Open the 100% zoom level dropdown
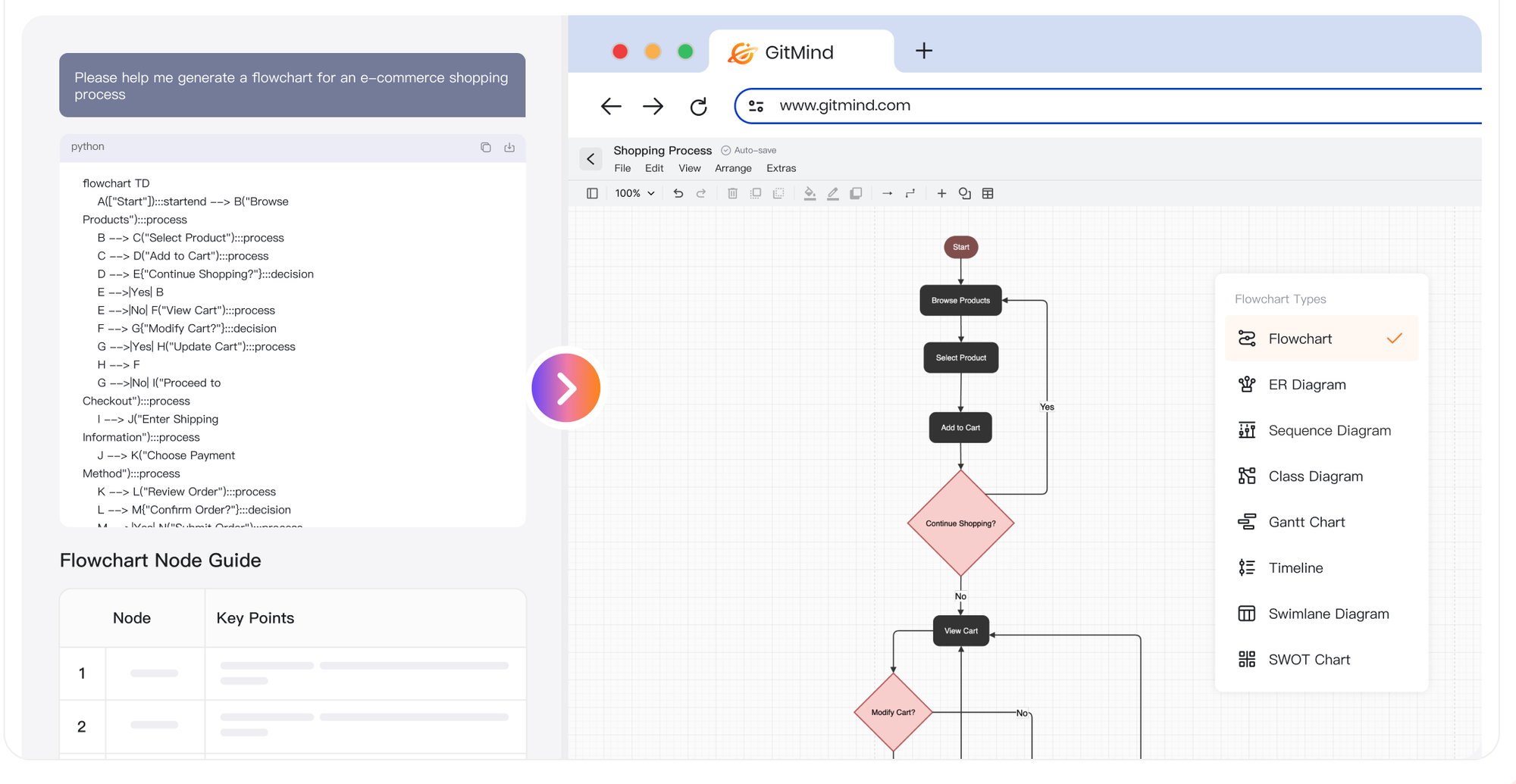 [x=634, y=194]
